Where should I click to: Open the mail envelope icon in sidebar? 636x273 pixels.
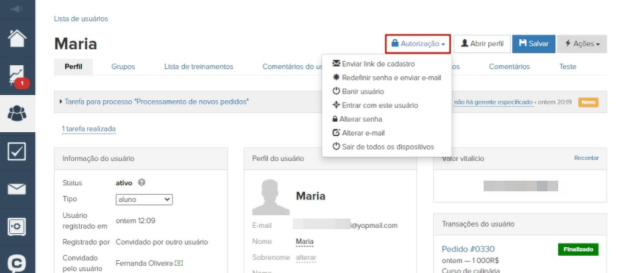click(x=17, y=189)
